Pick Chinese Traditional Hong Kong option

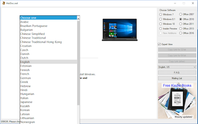click(x=49, y=42)
